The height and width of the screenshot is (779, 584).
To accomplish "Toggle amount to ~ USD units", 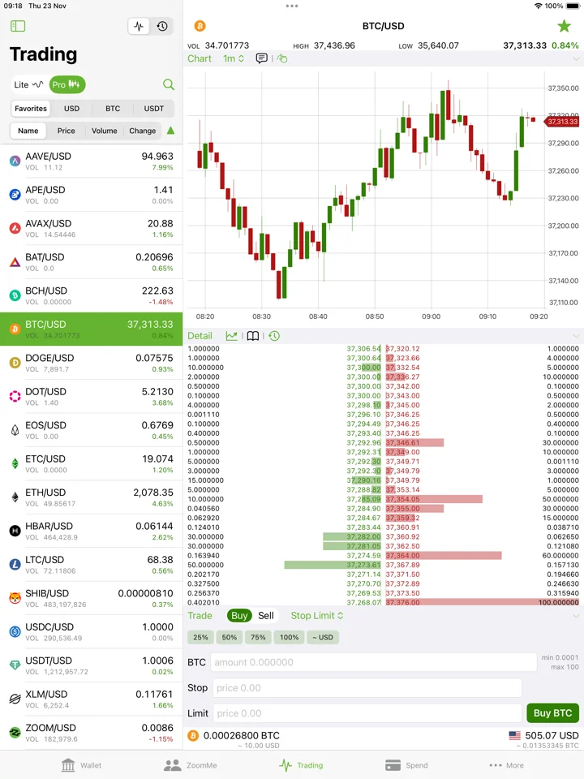I will pyautogui.click(x=323, y=638).
